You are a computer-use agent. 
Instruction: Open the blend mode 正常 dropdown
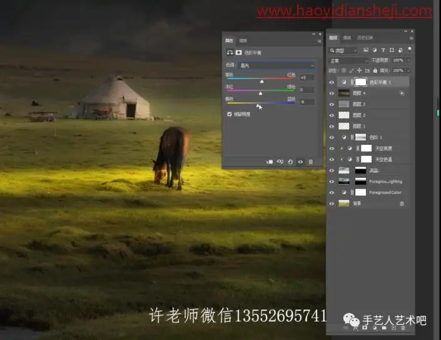(349, 61)
